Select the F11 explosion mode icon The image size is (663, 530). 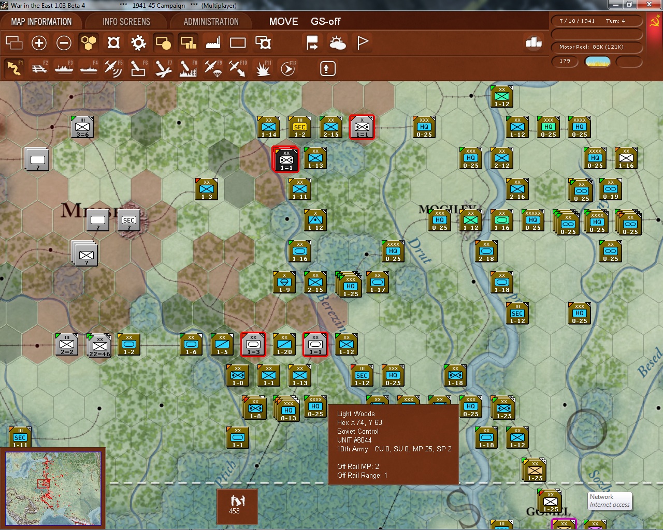[x=263, y=68]
